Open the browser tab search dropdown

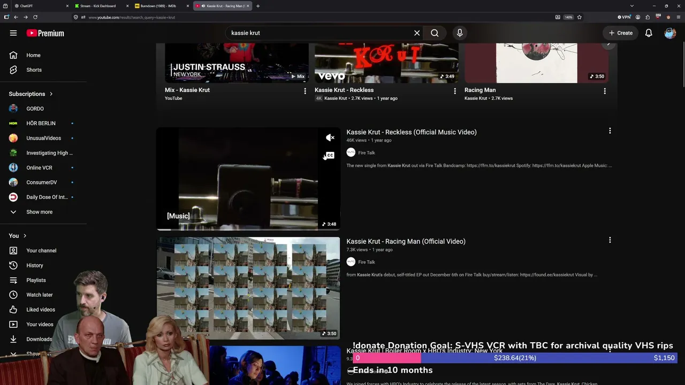631,6
